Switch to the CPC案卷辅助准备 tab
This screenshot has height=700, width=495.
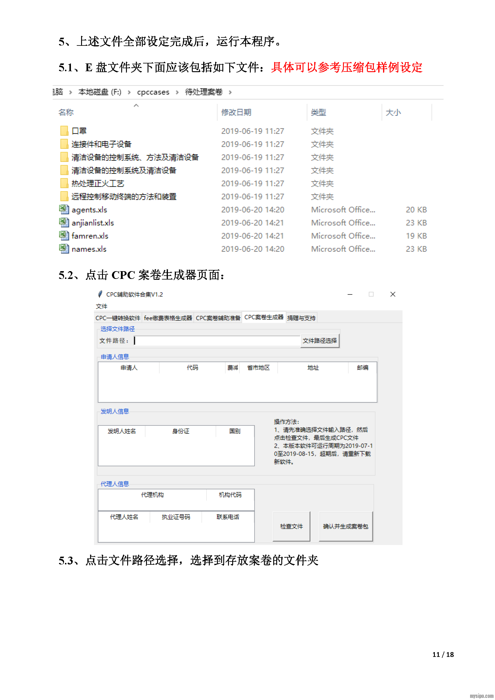click(x=218, y=318)
